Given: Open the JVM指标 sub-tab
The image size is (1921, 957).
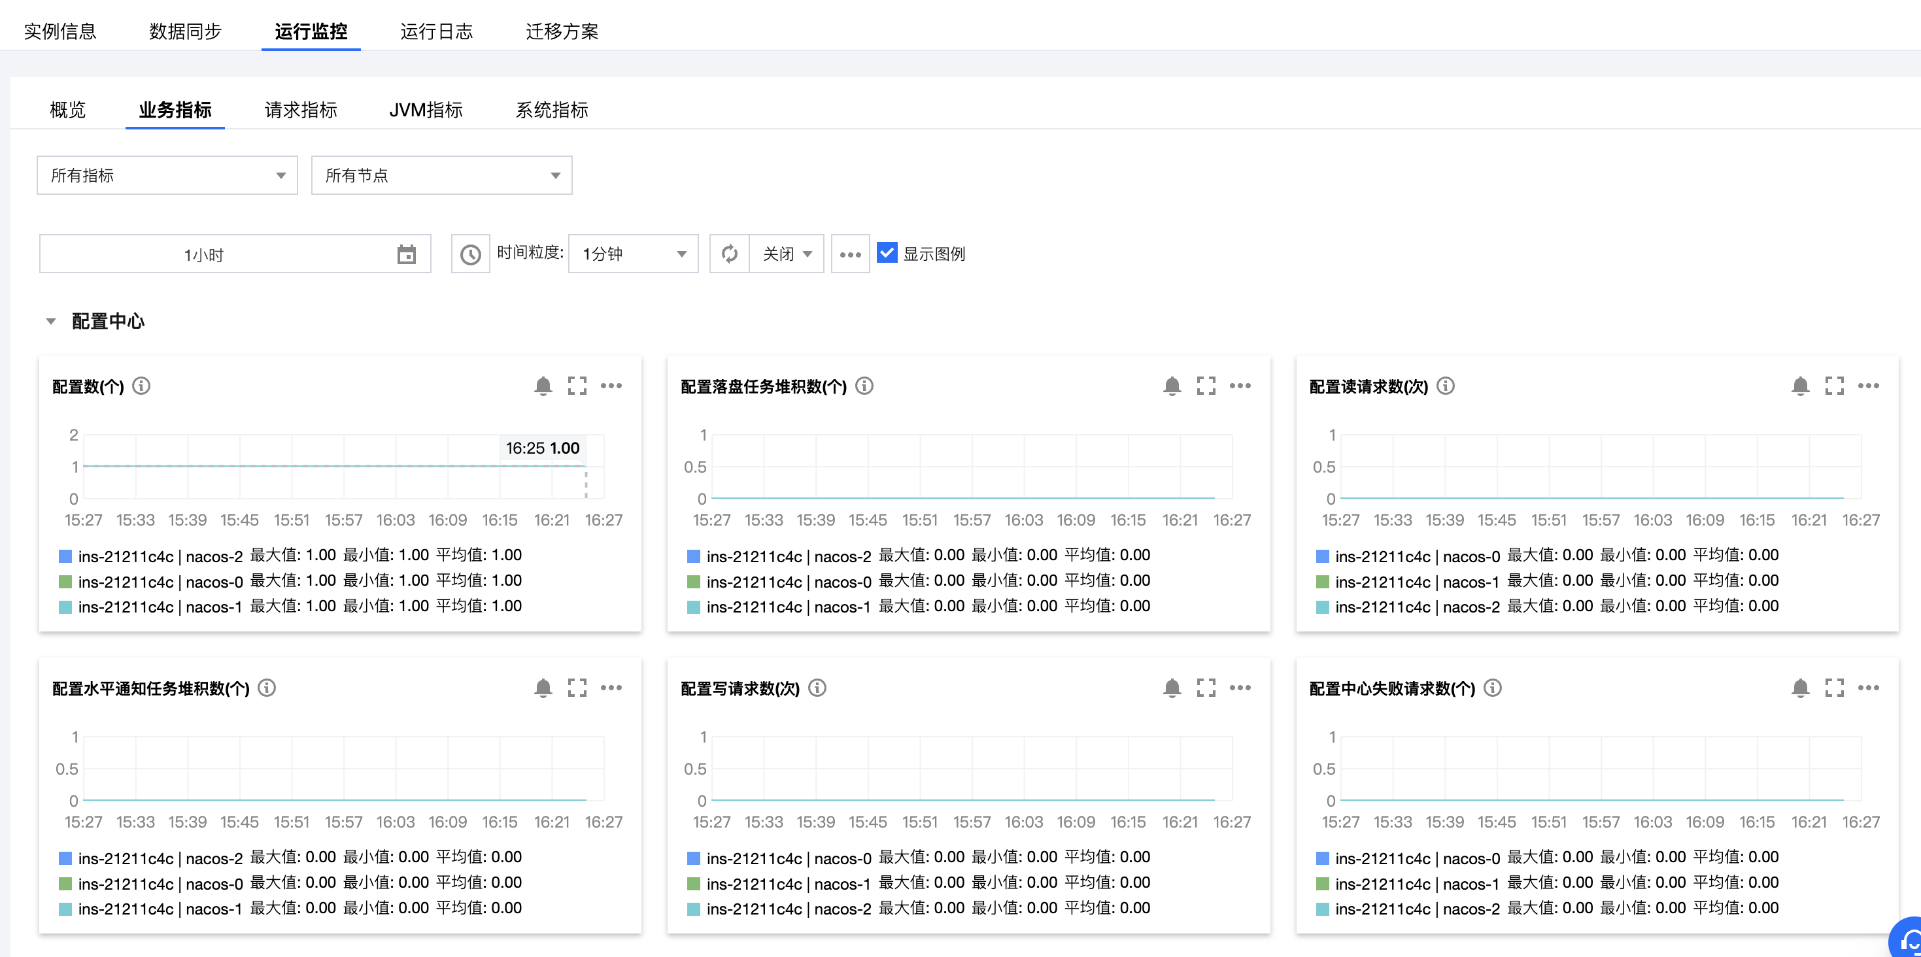Looking at the screenshot, I should [x=426, y=110].
